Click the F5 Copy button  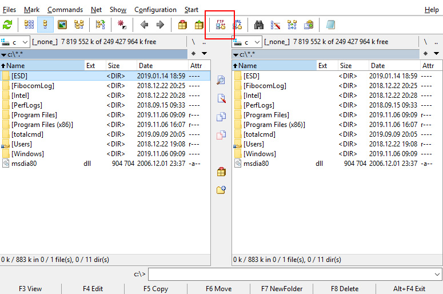point(155,289)
